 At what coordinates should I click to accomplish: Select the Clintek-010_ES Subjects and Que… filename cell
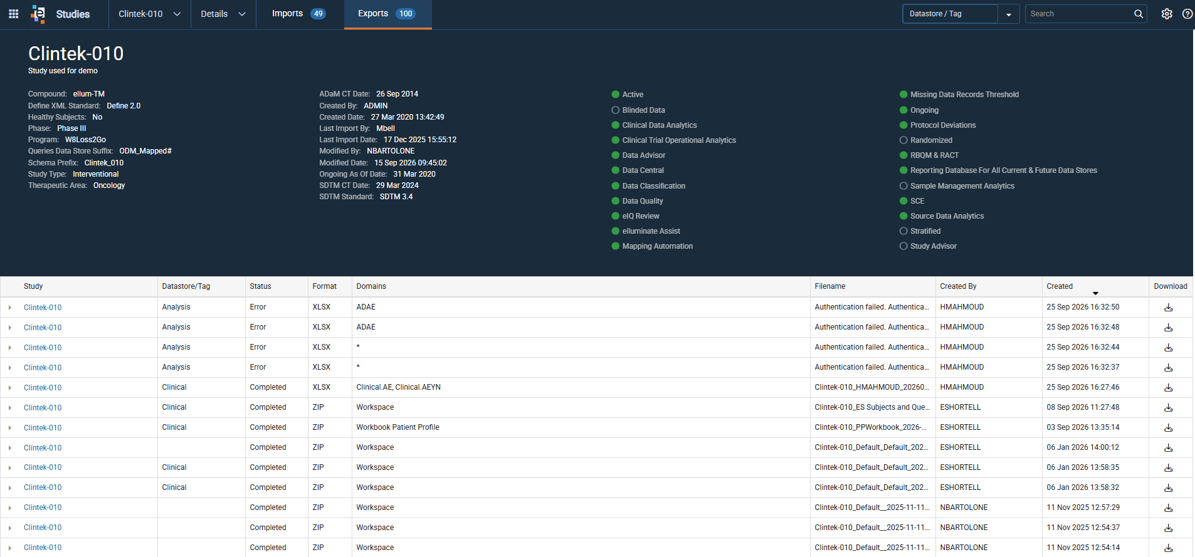(872, 407)
